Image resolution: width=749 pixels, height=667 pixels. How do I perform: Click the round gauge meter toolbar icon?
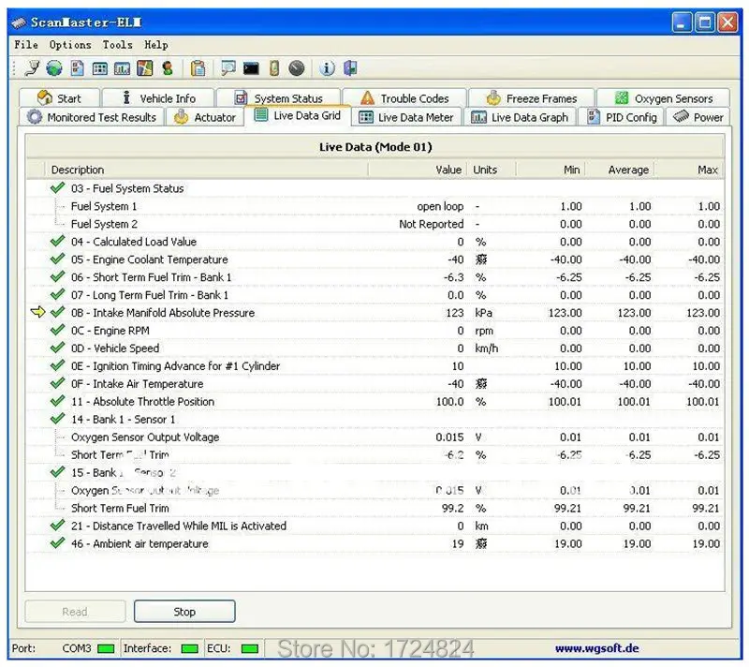(x=297, y=68)
